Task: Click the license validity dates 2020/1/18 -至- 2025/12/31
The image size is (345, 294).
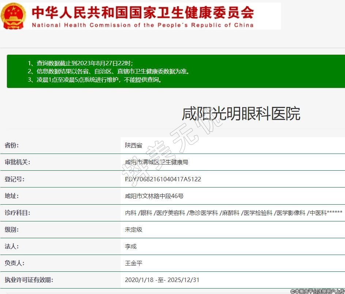Action: click(x=162, y=280)
